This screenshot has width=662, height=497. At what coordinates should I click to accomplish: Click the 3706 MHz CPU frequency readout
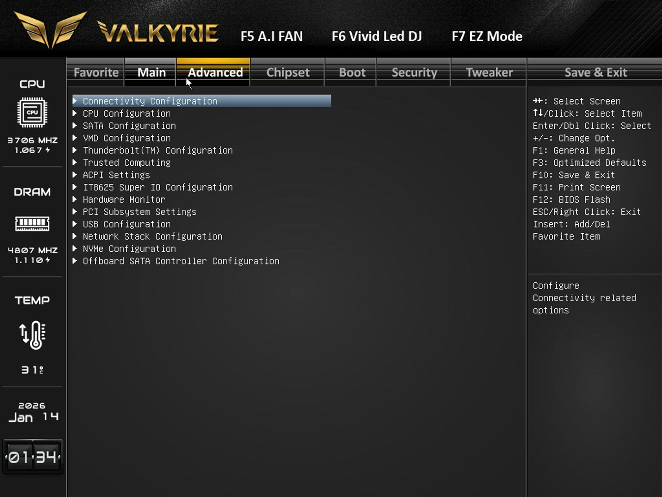(x=32, y=140)
